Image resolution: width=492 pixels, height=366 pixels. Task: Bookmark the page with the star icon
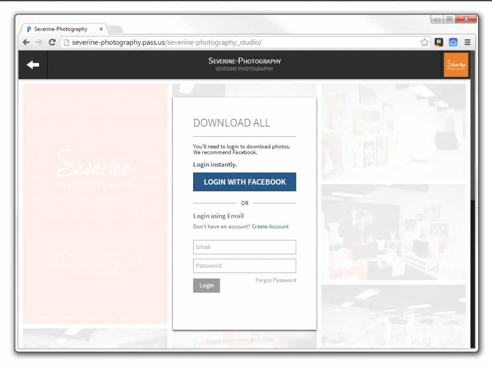click(424, 42)
